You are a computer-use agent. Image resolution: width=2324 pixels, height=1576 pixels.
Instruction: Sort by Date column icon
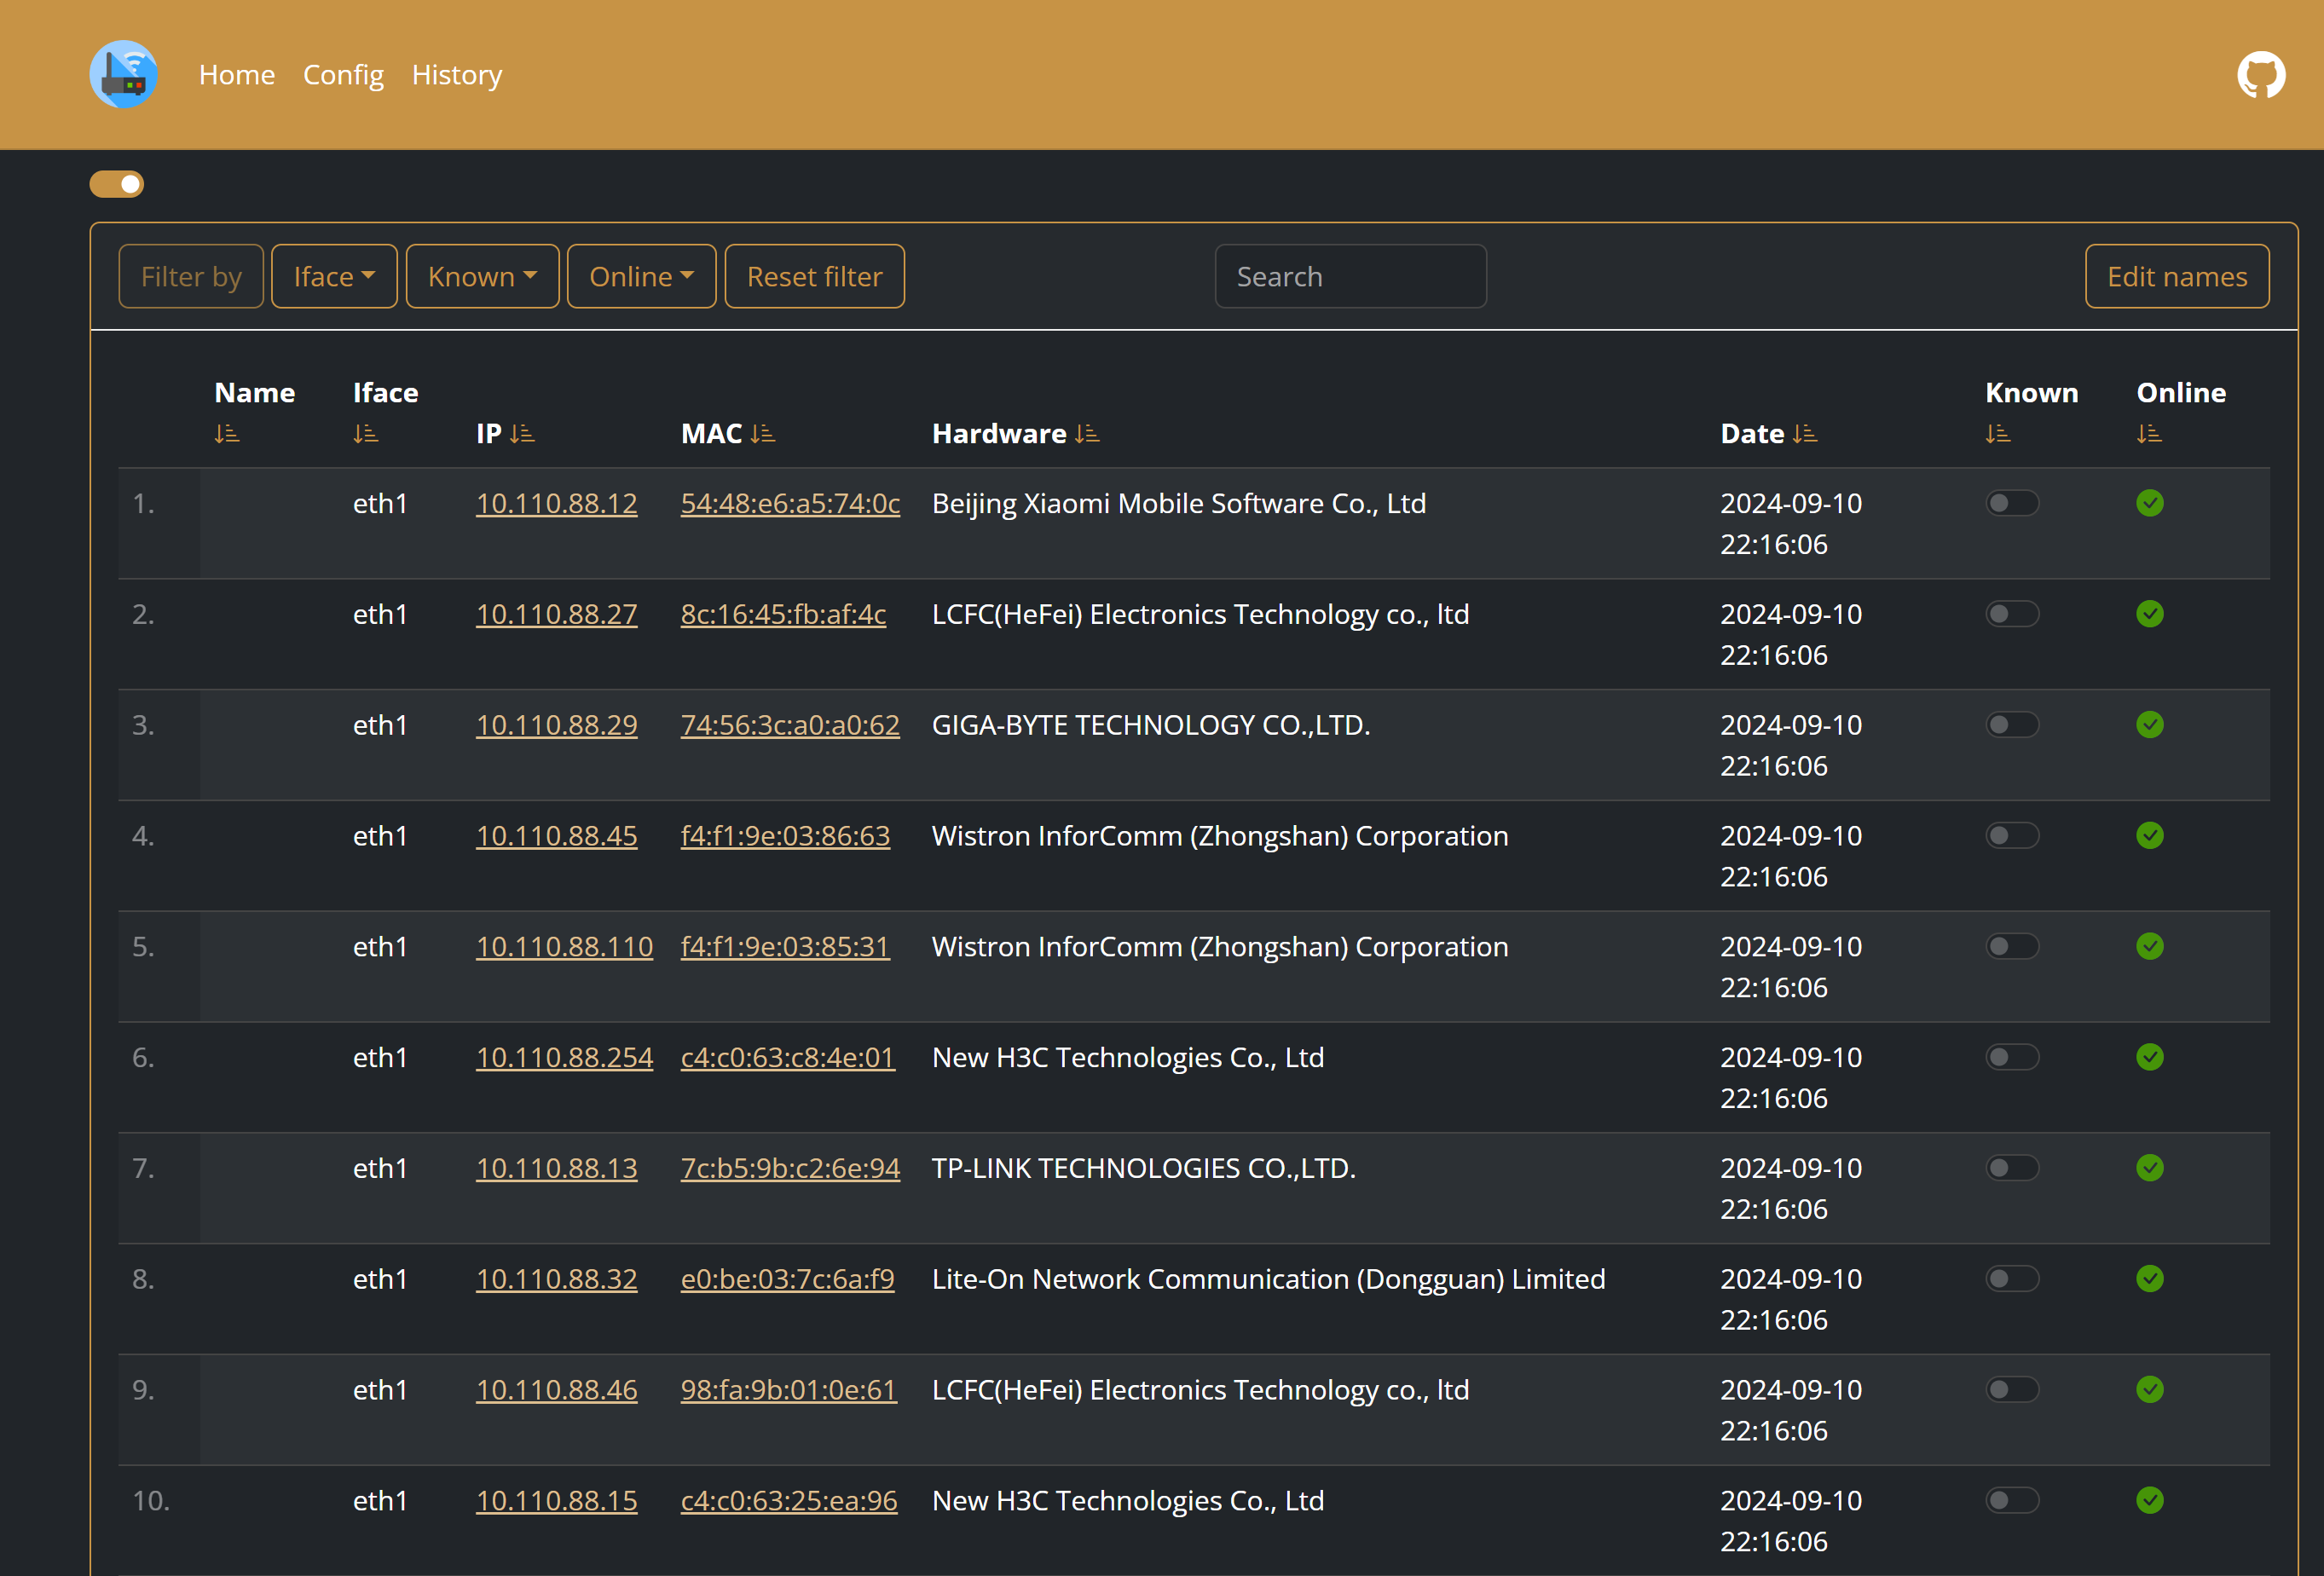click(x=1805, y=434)
